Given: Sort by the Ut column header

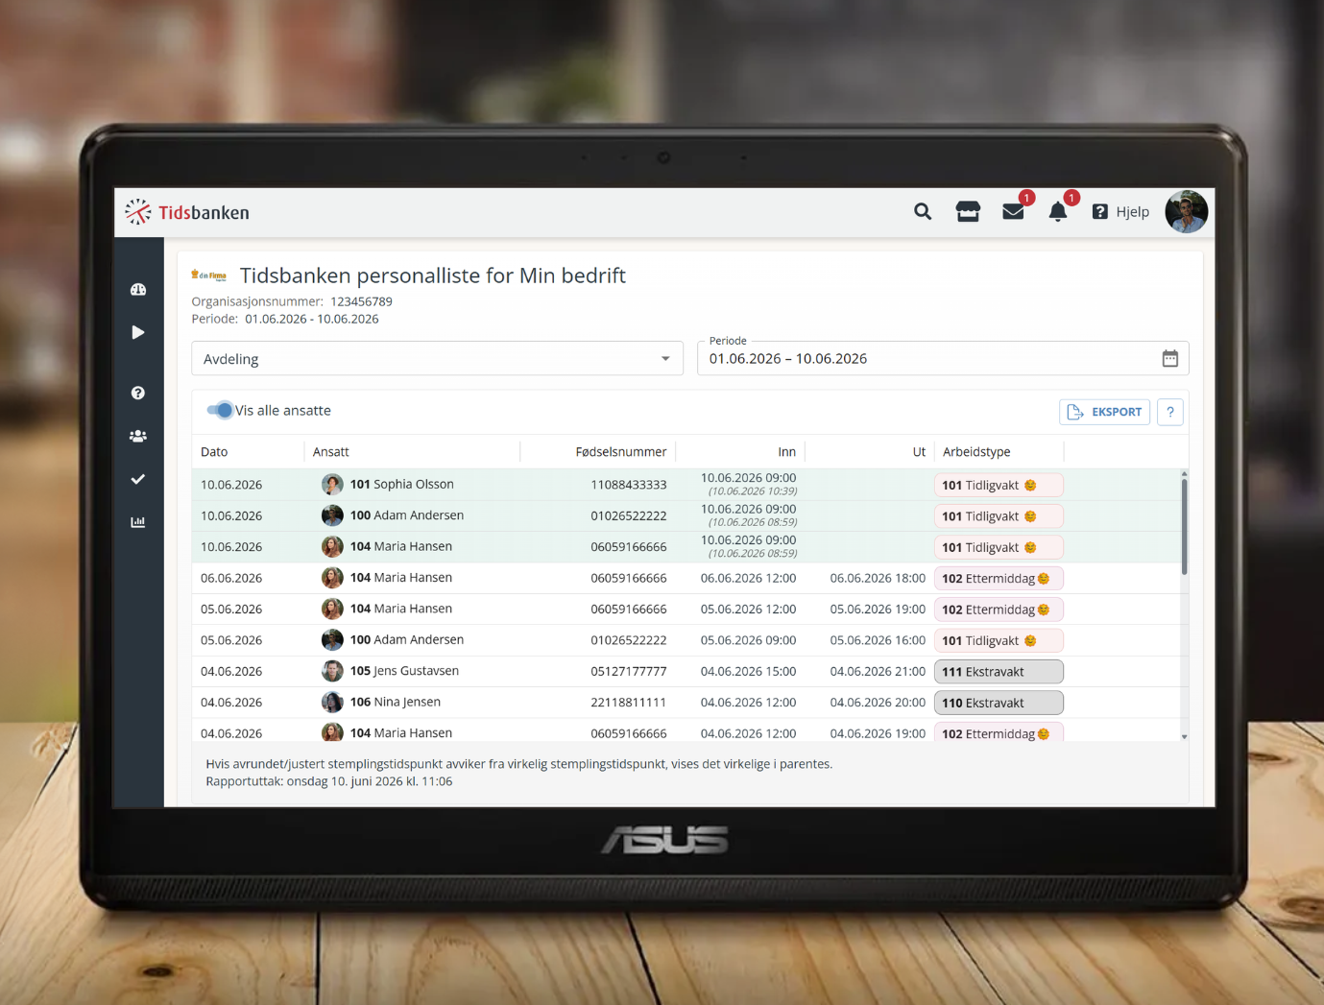Looking at the screenshot, I should coord(919,452).
